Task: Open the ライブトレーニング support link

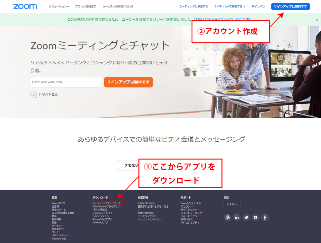Action: click(x=191, y=213)
